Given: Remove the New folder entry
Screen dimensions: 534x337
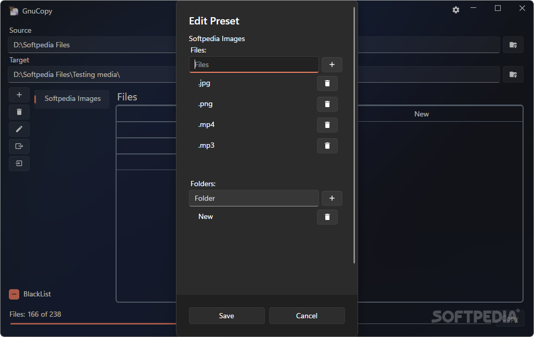Looking at the screenshot, I should [327, 217].
